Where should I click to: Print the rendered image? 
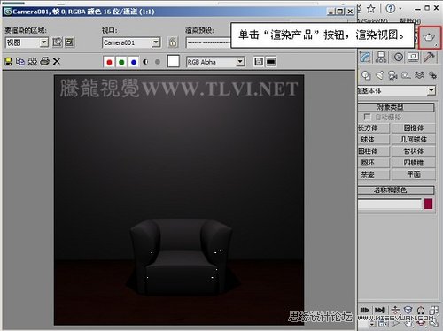44,61
